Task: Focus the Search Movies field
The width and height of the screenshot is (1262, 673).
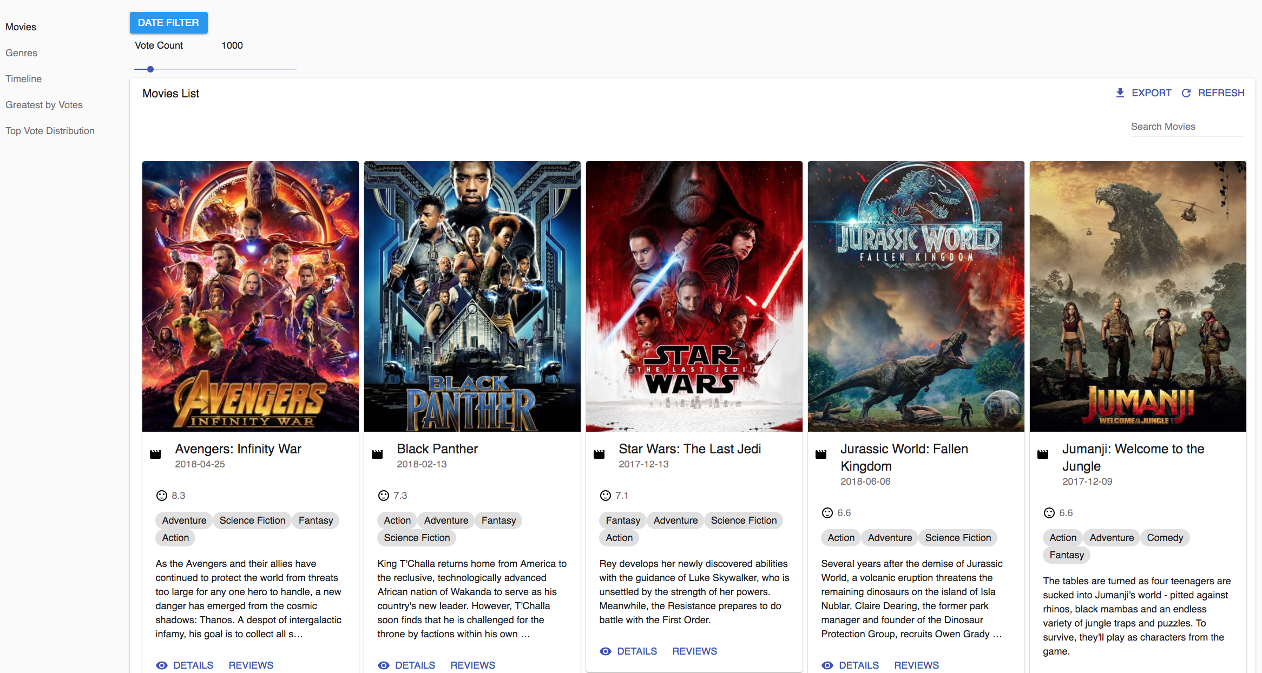Action: 1186,127
